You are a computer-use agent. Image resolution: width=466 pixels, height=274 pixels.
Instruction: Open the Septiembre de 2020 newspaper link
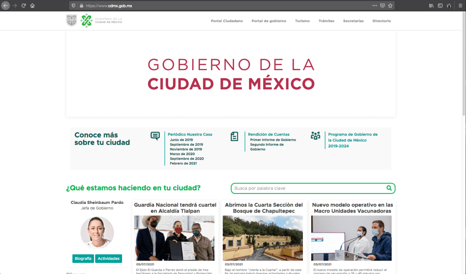click(x=187, y=158)
